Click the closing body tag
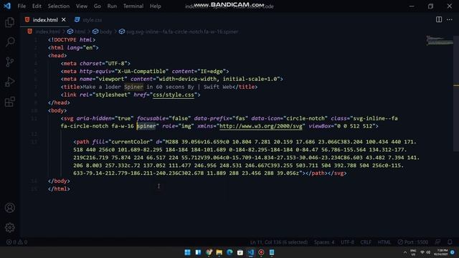The height and width of the screenshot is (258, 459). [x=59, y=181]
